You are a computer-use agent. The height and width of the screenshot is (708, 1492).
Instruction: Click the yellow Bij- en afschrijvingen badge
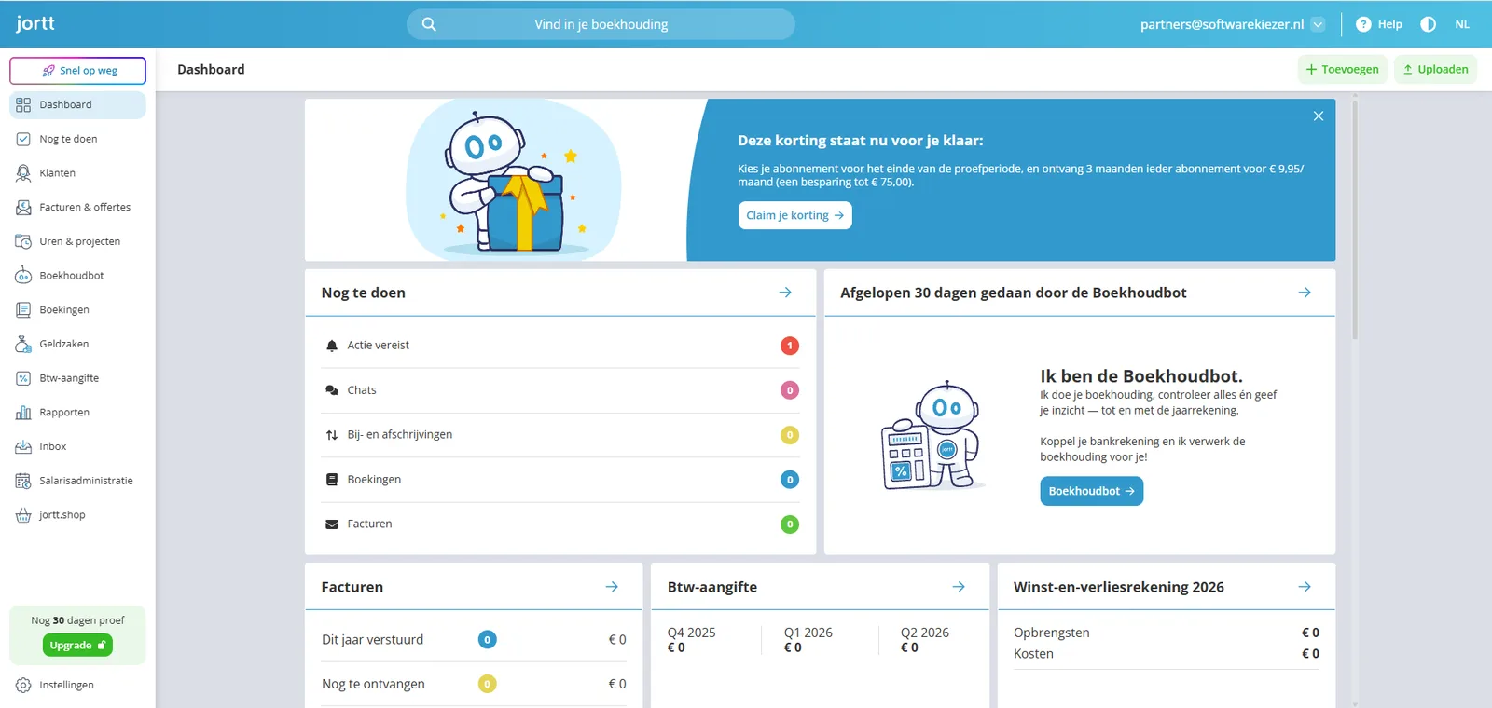(790, 435)
